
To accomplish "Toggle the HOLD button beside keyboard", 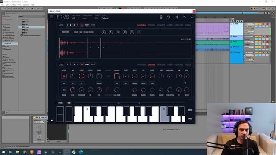I will (x=190, y=119).
